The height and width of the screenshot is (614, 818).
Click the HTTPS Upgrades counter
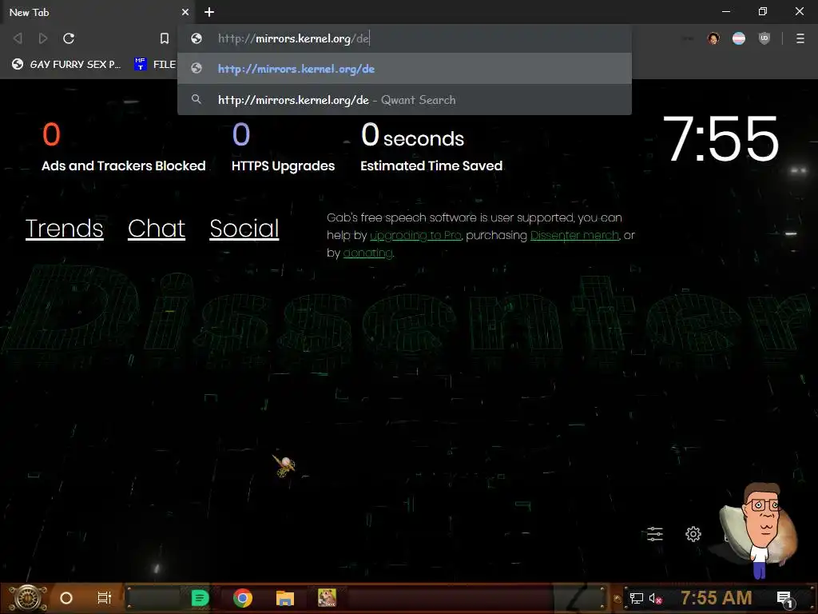coord(283,147)
